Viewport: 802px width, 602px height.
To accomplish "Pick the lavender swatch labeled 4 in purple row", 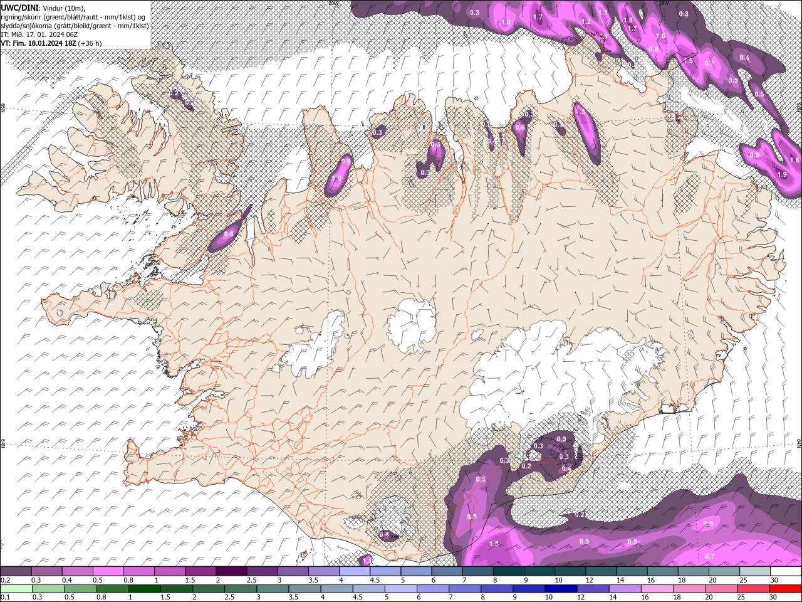I will pos(355,571).
